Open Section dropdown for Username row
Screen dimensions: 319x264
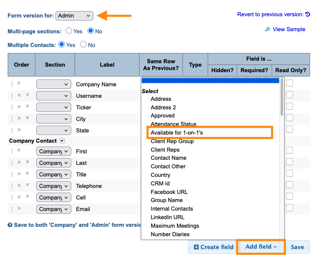pyautogui.click(x=54, y=96)
